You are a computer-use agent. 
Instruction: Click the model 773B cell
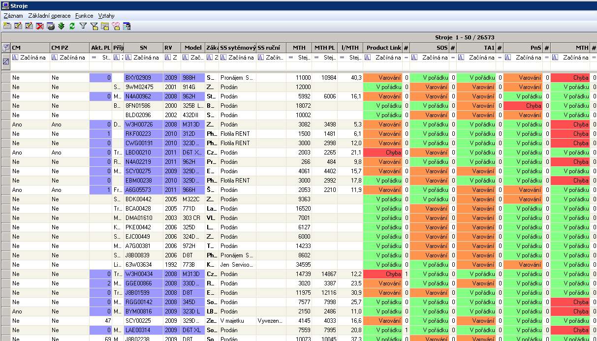(x=193, y=265)
